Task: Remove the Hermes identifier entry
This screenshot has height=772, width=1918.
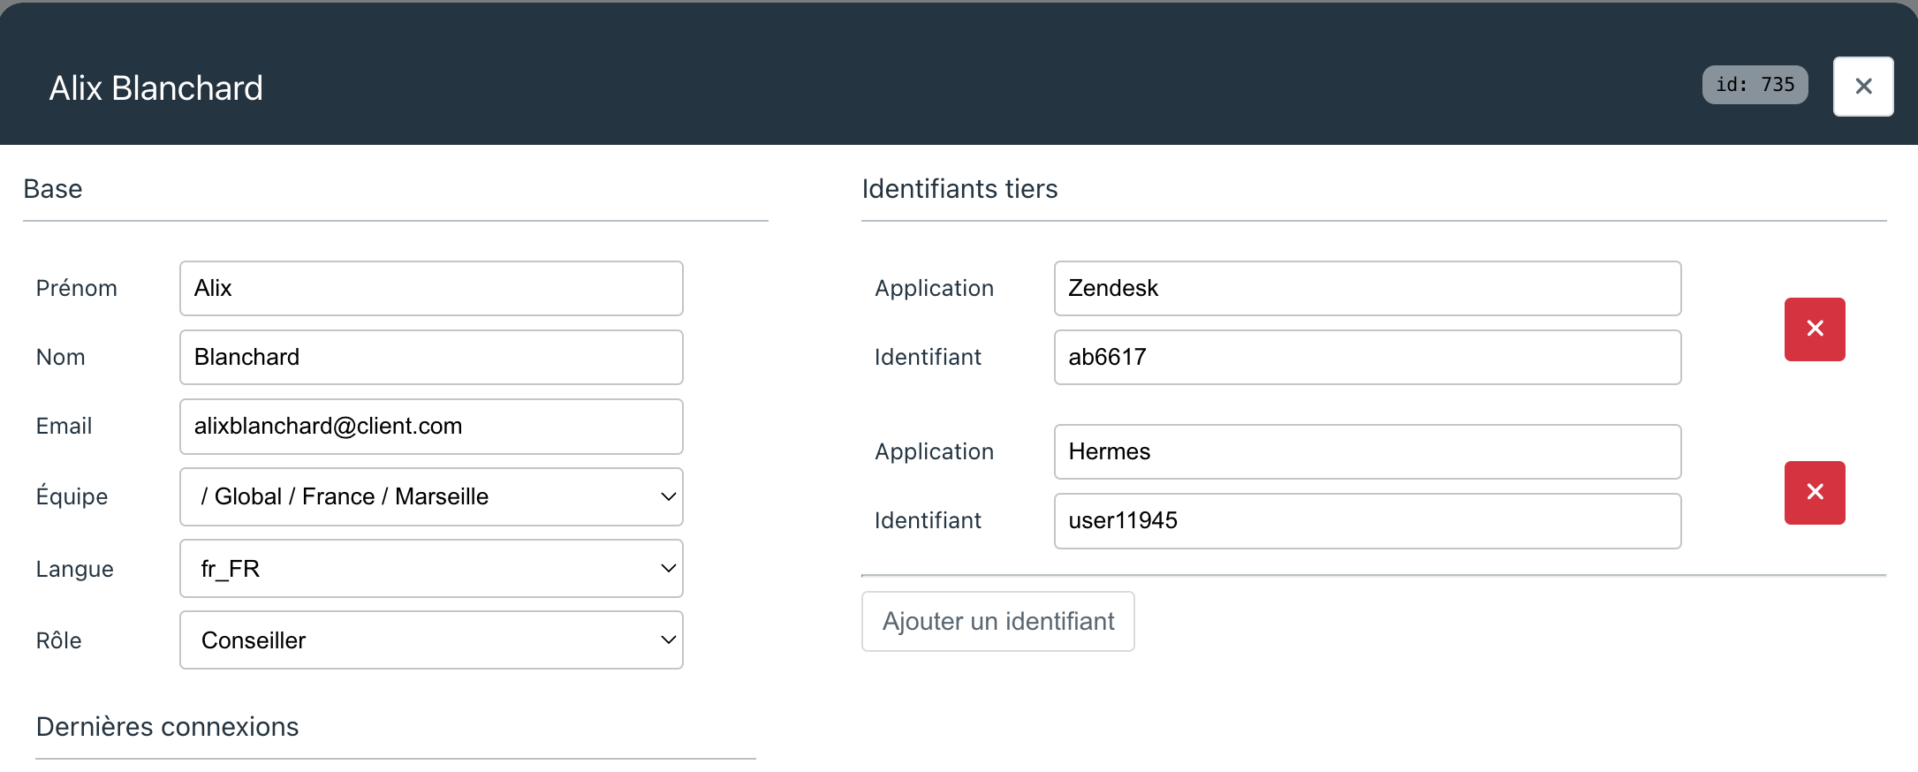Action: 1815,492
